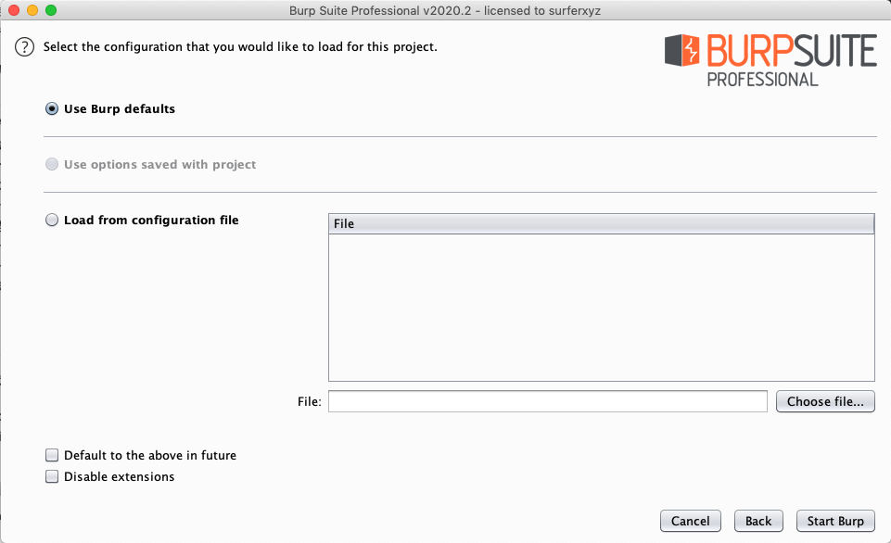Screen dimensions: 891x543
Task: Select Use options saved with project
Action: click(52, 164)
